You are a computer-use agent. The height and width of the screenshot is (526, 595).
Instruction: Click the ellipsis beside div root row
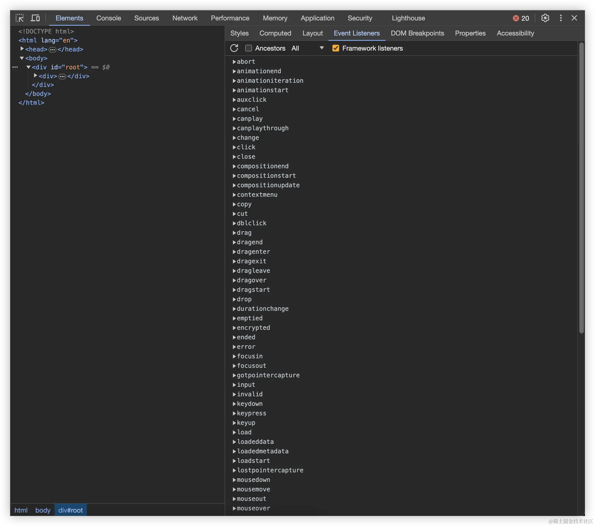coord(15,67)
